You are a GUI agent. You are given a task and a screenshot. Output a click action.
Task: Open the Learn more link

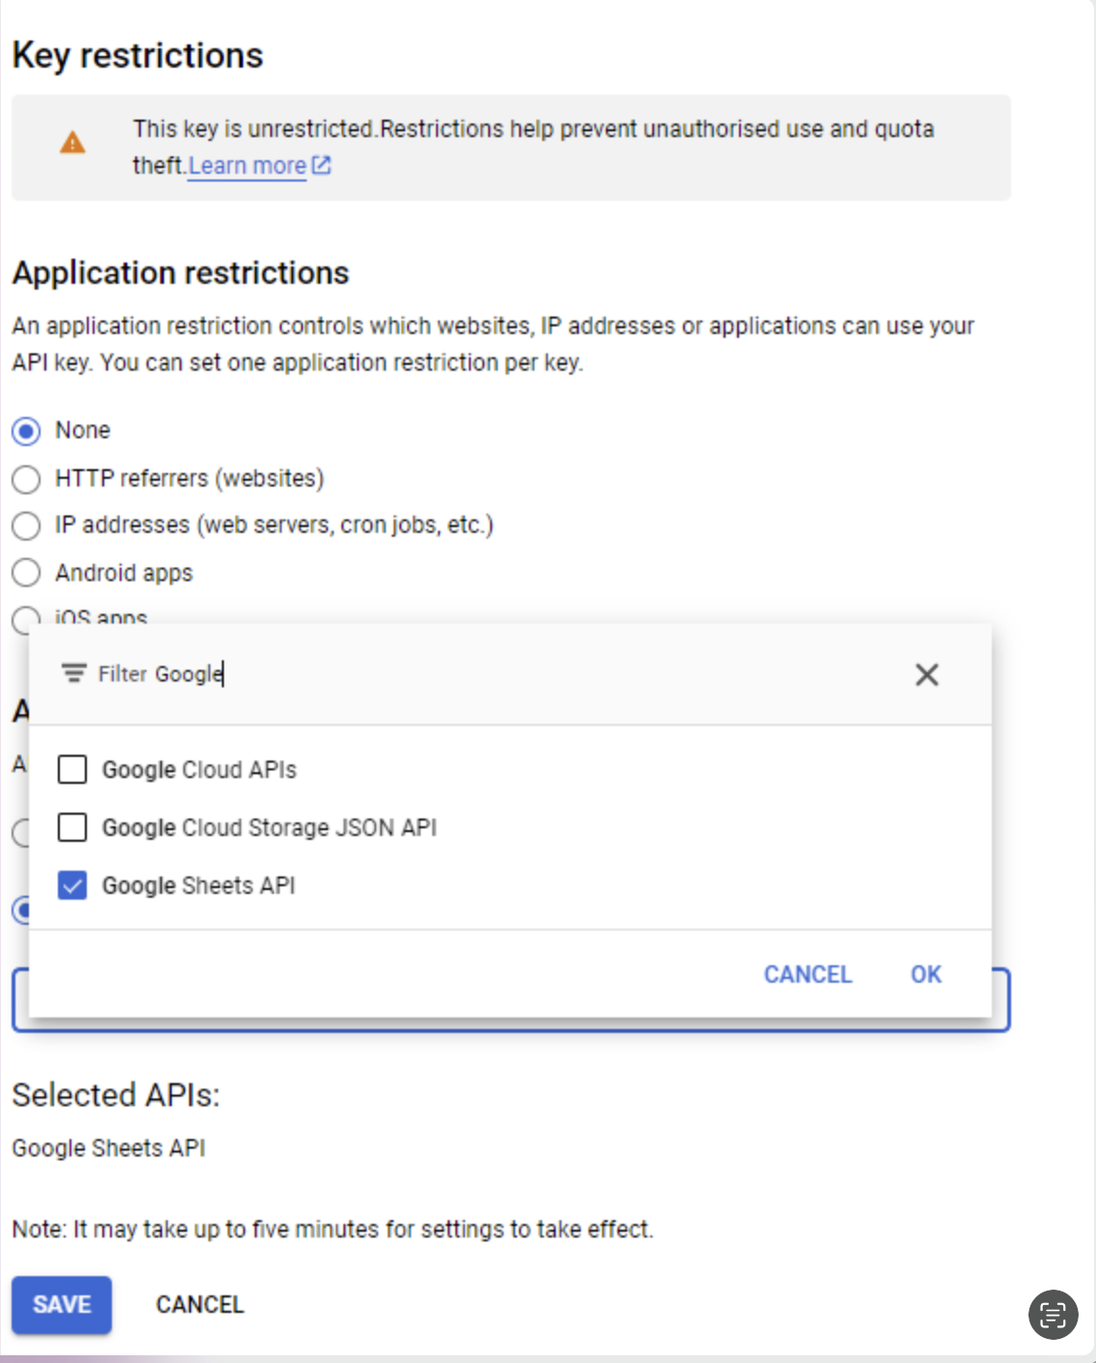click(247, 166)
